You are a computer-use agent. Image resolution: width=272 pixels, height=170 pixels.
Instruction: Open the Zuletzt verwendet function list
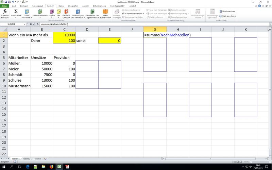coord(27,14)
